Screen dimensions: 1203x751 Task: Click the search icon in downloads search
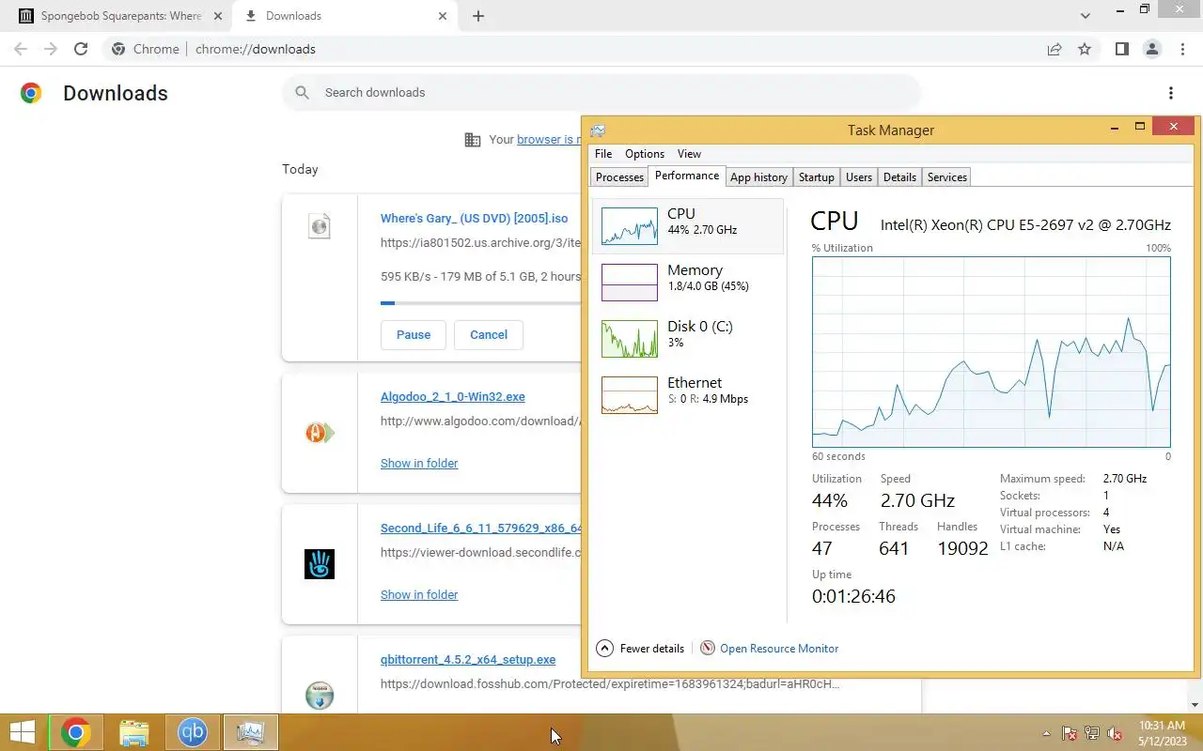[x=302, y=92]
